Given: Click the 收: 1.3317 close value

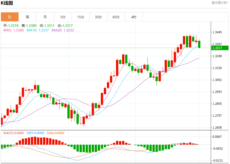Looking at the screenshot, I should pyautogui.click(x=65, y=26).
